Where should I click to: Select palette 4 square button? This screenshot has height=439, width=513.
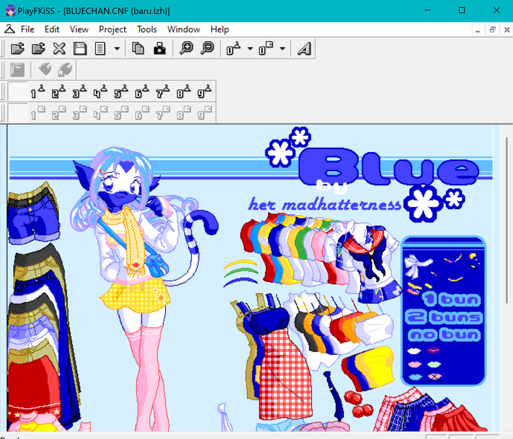(x=101, y=113)
